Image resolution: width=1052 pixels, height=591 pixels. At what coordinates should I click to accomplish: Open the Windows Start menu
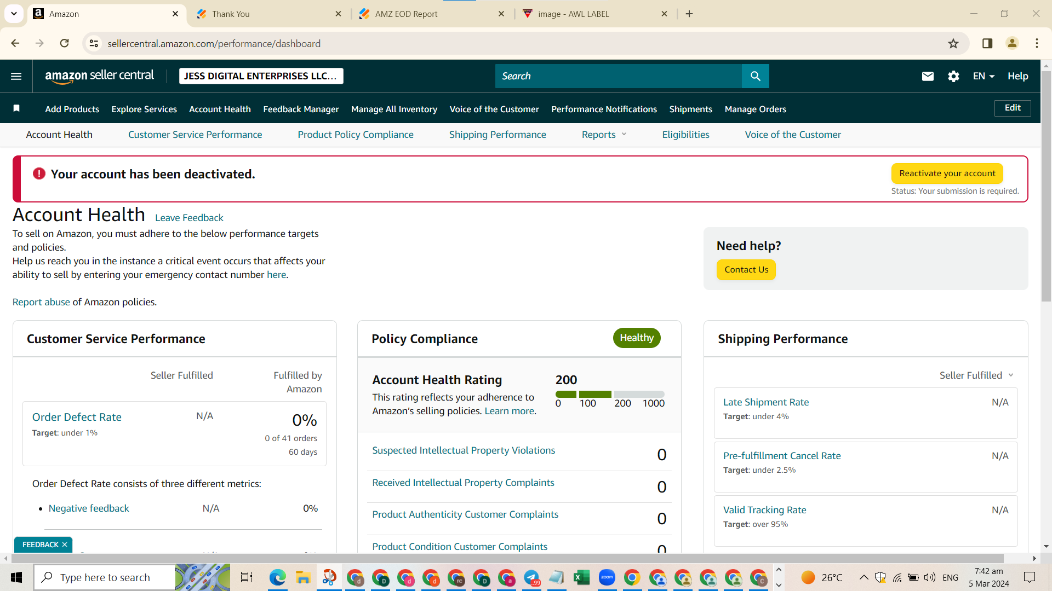[x=16, y=577]
